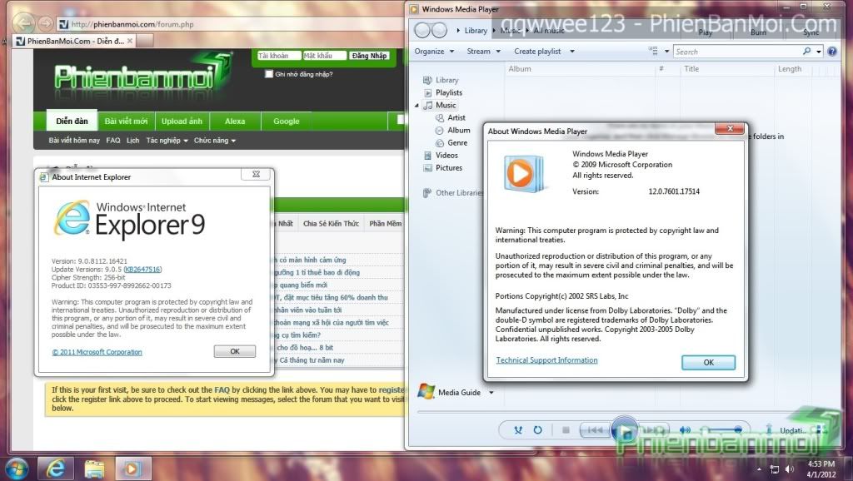Image resolution: width=853 pixels, height=481 pixels.
Task: Click the Media Player library Search box
Action: click(x=737, y=52)
